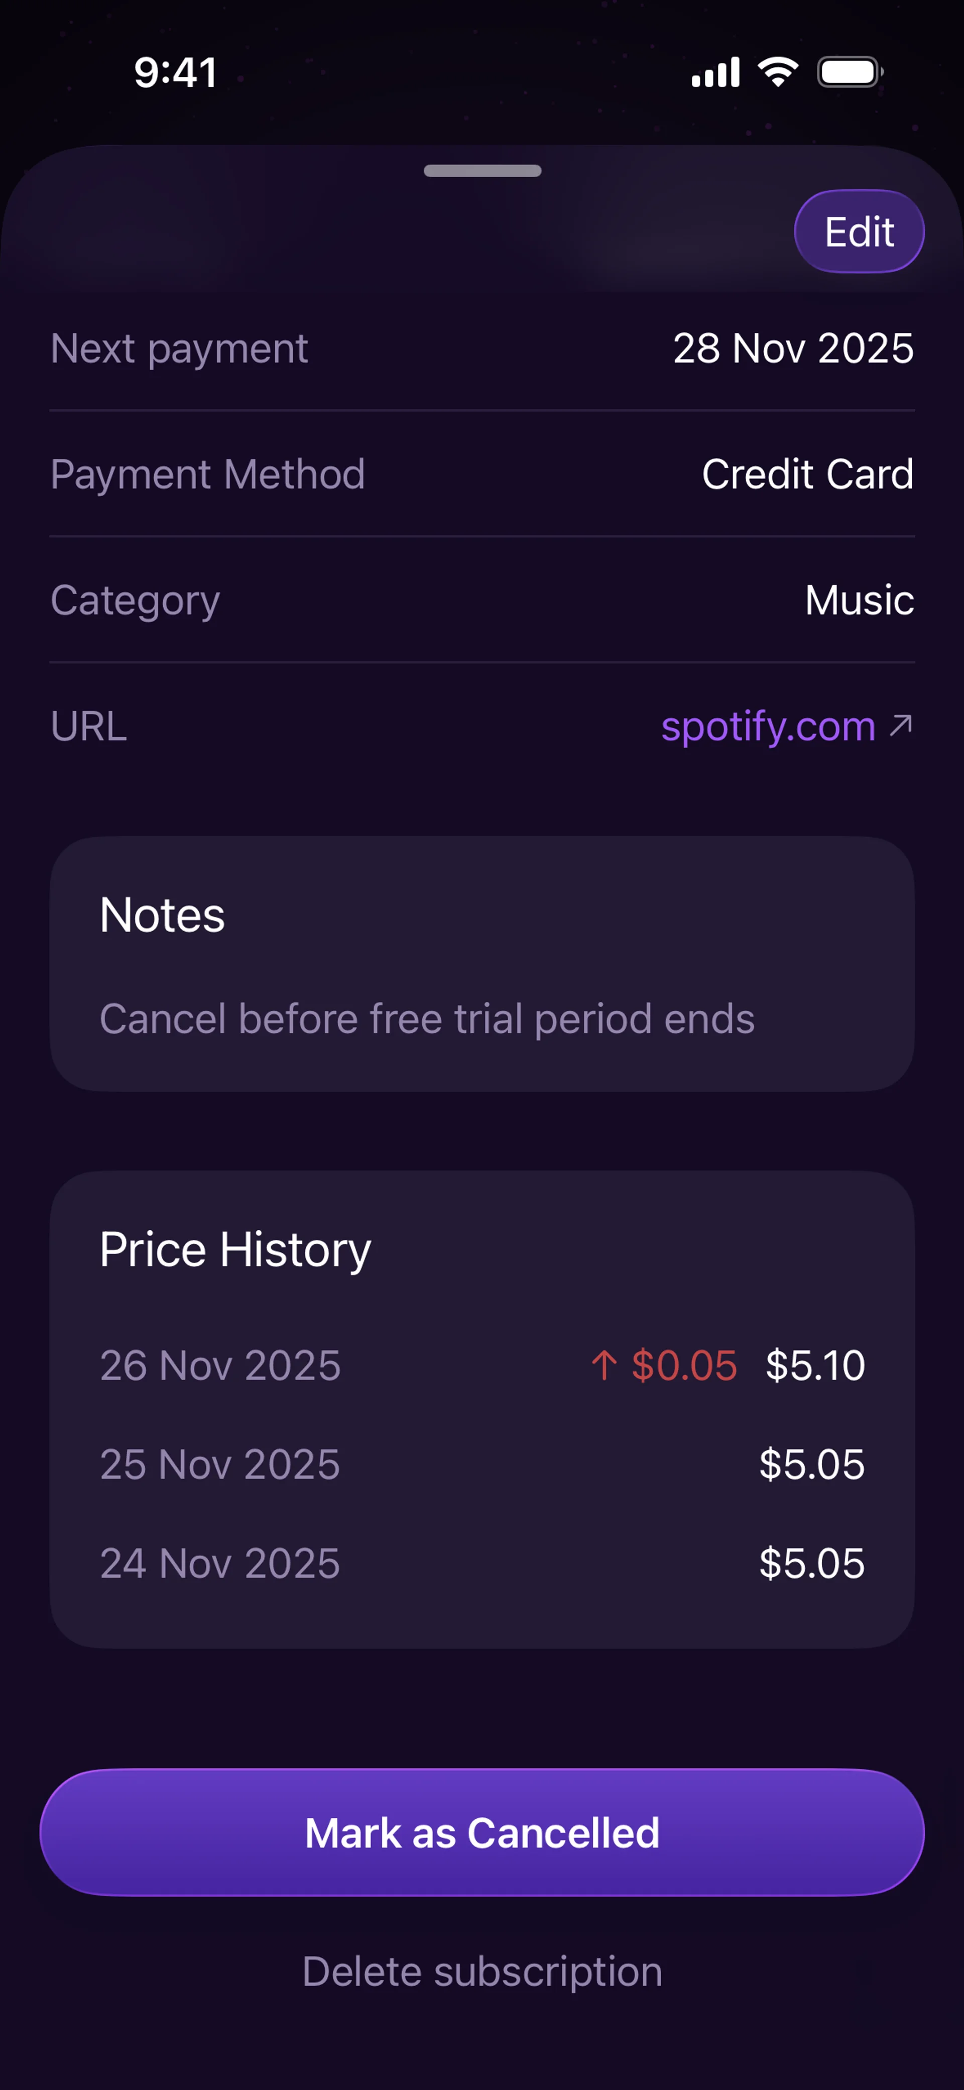
Task: Tap the red price increase arrow
Action: [x=604, y=1365]
